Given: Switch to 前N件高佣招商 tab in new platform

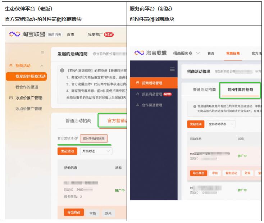Looking at the screenshot, I should coord(240,90).
